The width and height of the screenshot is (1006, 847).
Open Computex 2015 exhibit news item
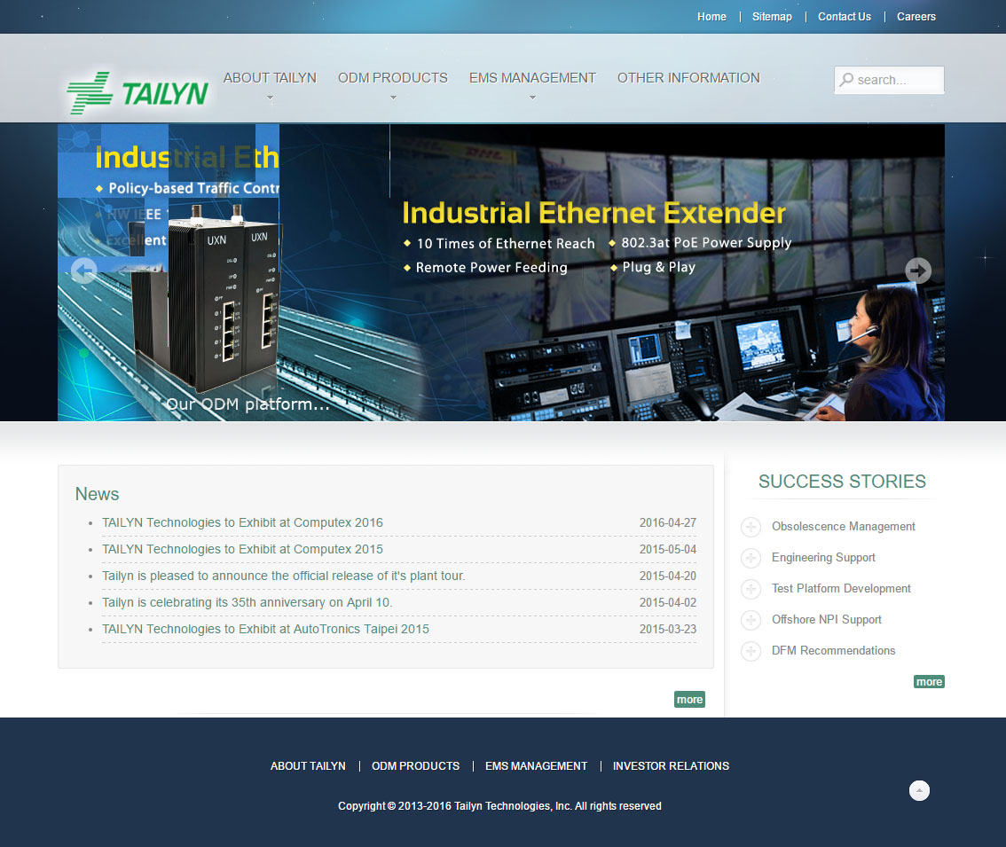242,549
